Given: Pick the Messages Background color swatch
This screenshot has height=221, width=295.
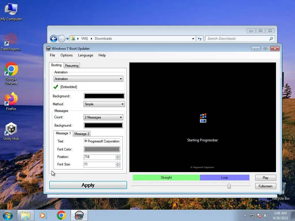Looking at the screenshot, I should point(103,125).
